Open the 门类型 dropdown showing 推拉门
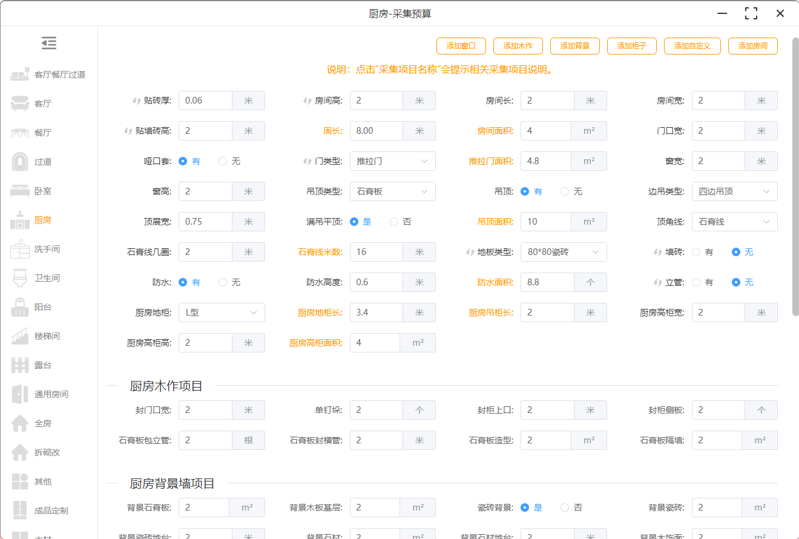The width and height of the screenshot is (799, 539). point(392,161)
